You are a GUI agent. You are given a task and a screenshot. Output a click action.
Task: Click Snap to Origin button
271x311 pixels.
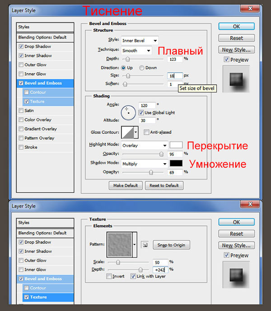[171, 245]
